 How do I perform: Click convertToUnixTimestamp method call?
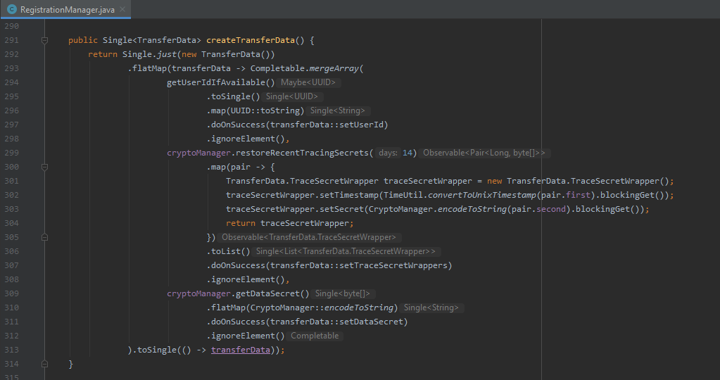click(x=481, y=195)
